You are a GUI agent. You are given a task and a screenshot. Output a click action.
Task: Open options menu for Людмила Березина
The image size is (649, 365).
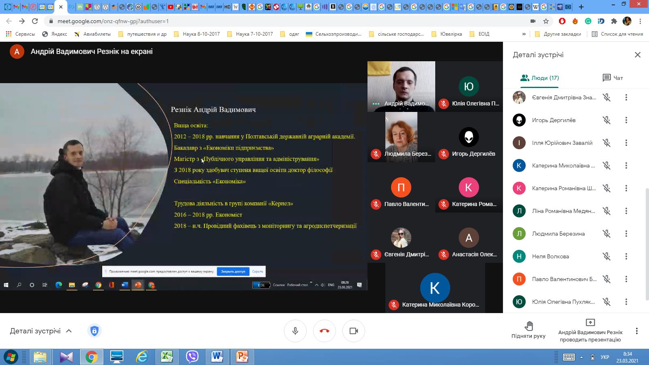[626, 234]
